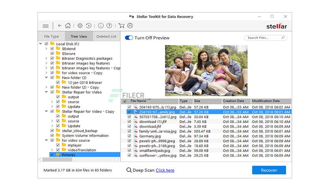Go back with the arrow icon
The width and height of the screenshot is (330, 191).
point(60,26)
